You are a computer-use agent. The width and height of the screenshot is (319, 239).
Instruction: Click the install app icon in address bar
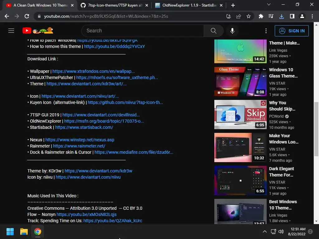(228, 16)
